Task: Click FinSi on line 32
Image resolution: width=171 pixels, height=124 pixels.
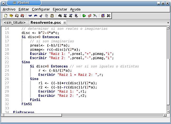Action: 27,104
